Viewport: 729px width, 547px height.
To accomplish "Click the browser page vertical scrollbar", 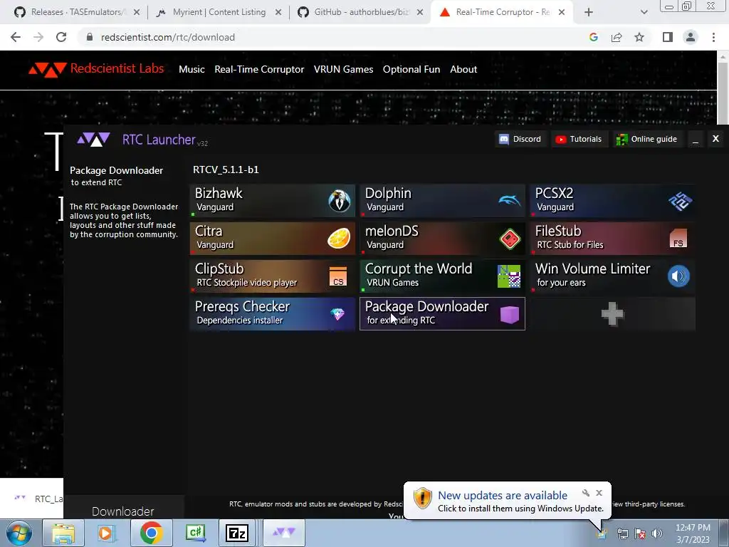I will [x=723, y=93].
